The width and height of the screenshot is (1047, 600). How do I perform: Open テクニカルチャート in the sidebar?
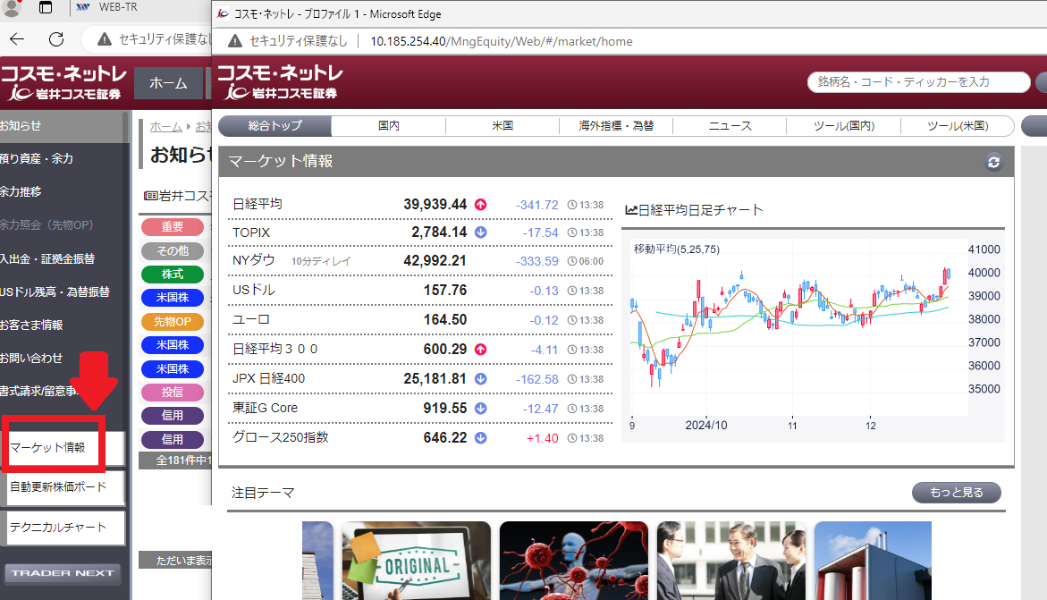[64, 528]
